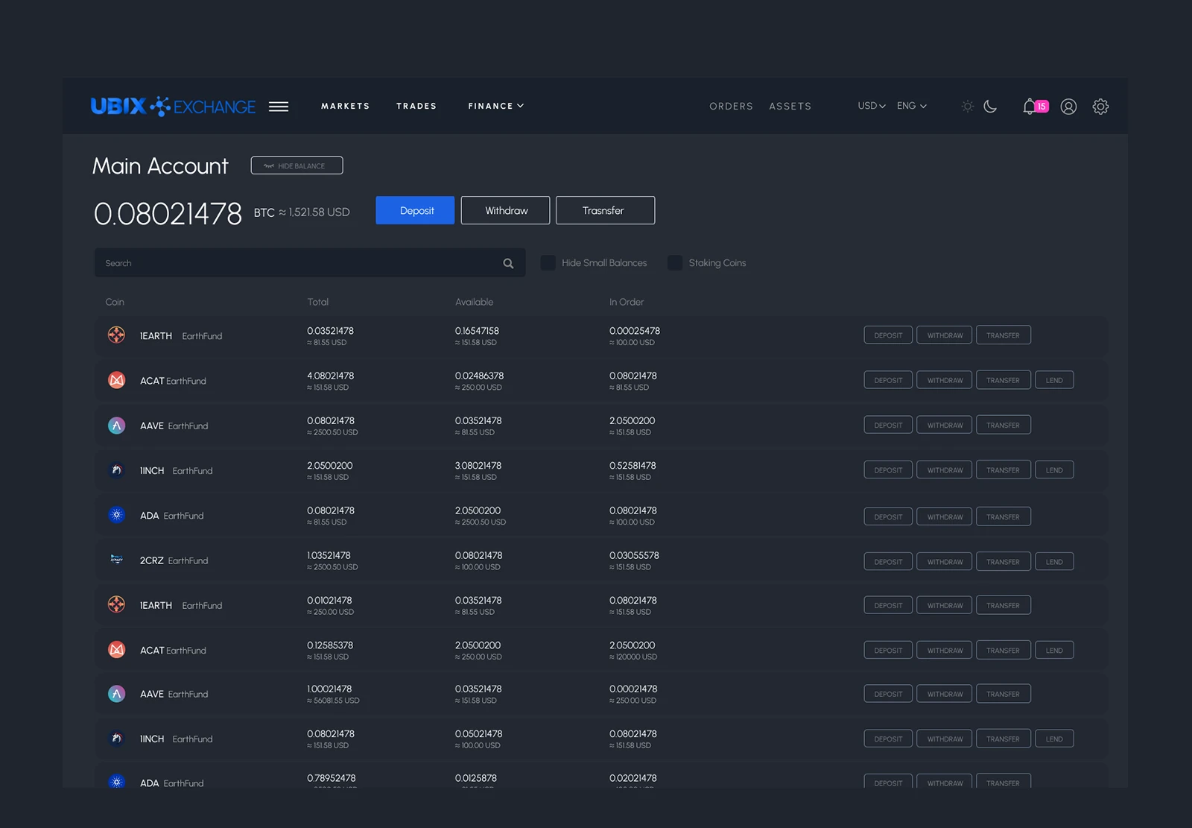The image size is (1192, 828).
Task: Go to the Assets page
Action: coord(790,107)
